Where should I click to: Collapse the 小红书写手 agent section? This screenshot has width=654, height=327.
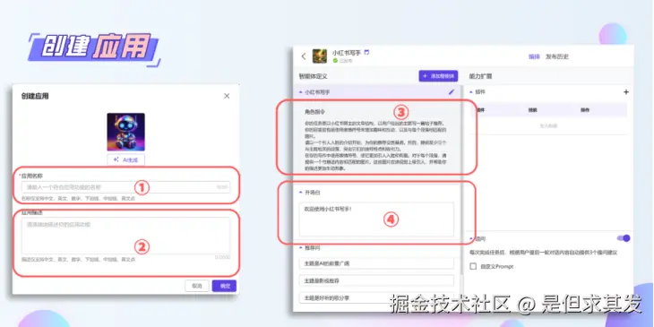pyautogui.click(x=301, y=92)
